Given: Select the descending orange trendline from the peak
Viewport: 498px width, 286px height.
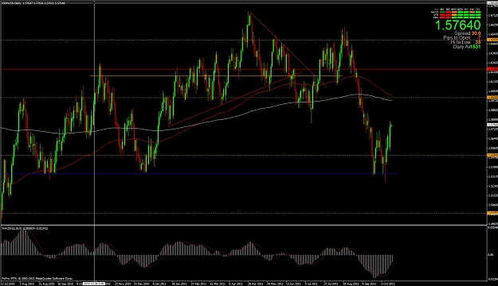Looking at the screenshot, I should tap(288, 50).
